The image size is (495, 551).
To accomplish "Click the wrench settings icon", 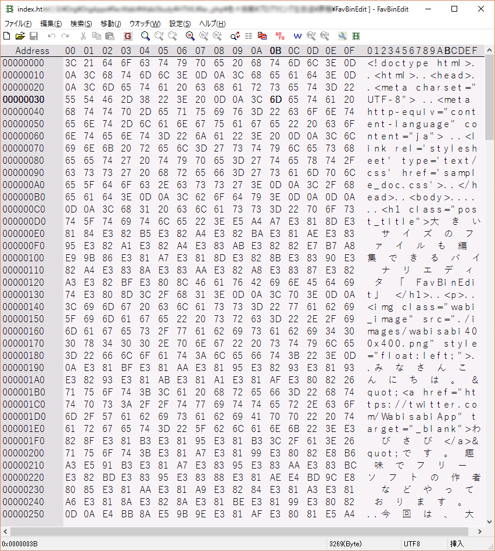I will tap(342, 36).
